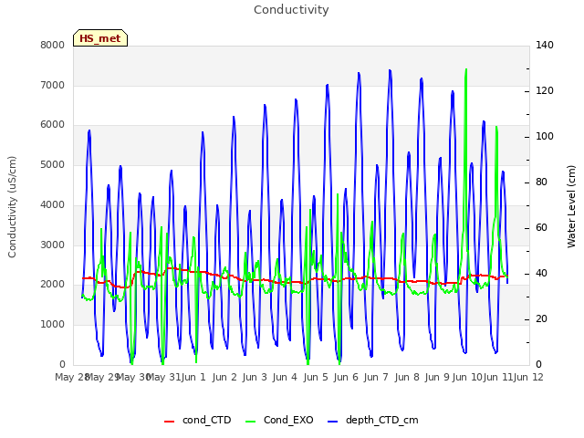Click the blue depth_CTD_cm legend swatch

pyautogui.click(x=332, y=422)
